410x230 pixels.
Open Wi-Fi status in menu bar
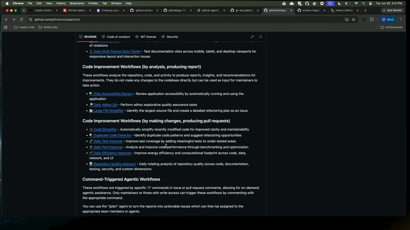[356, 3]
